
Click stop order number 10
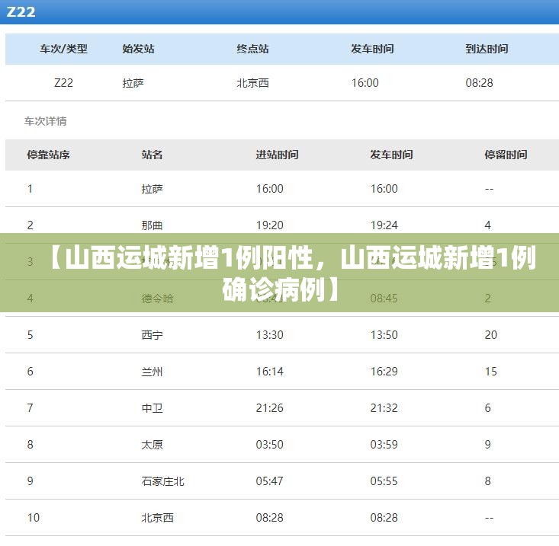(33, 518)
